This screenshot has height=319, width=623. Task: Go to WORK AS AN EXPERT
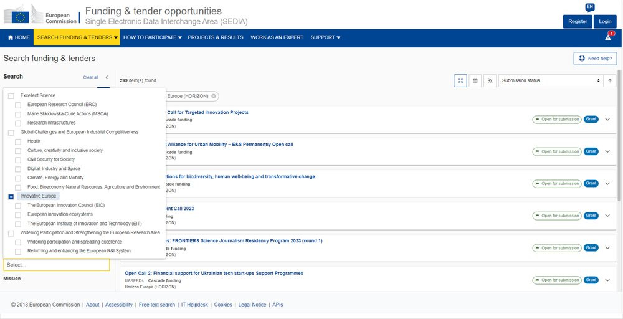click(277, 37)
